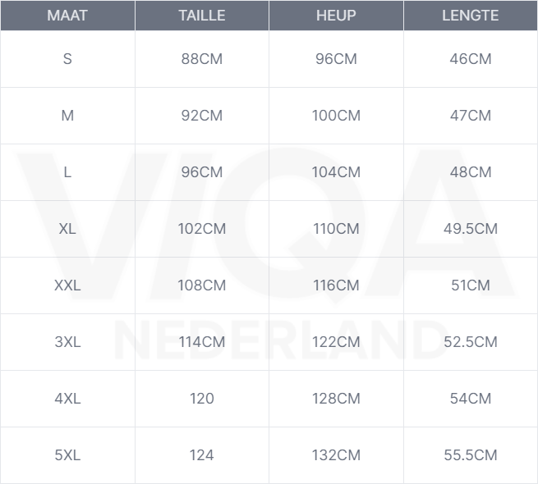This screenshot has width=538, height=484.
Task: Click the 132CM hip value
Action: (336, 455)
